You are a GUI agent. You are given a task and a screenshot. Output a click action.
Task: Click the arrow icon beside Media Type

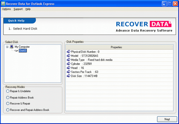[68, 60]
